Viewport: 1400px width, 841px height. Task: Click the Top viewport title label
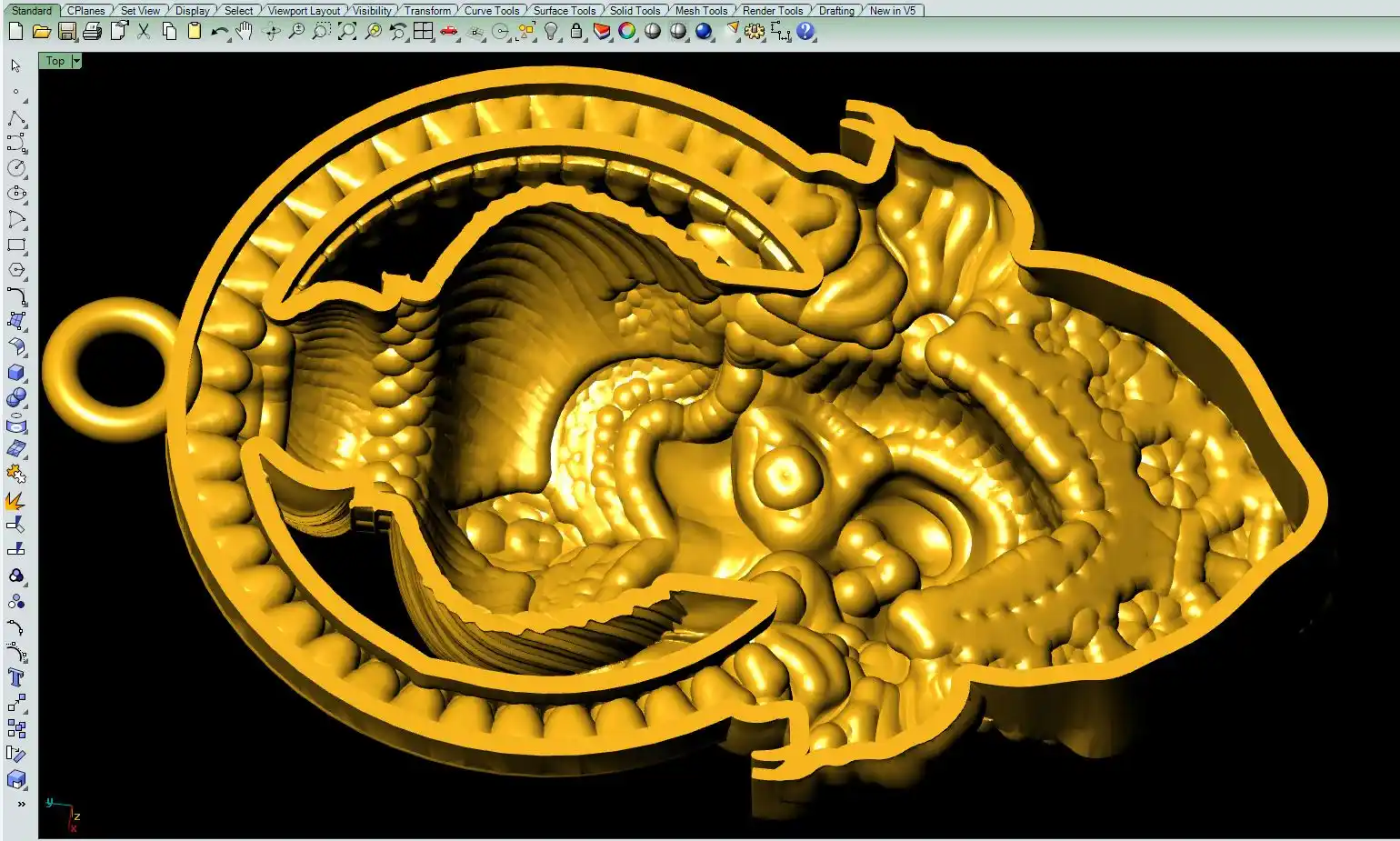point(55,61)
